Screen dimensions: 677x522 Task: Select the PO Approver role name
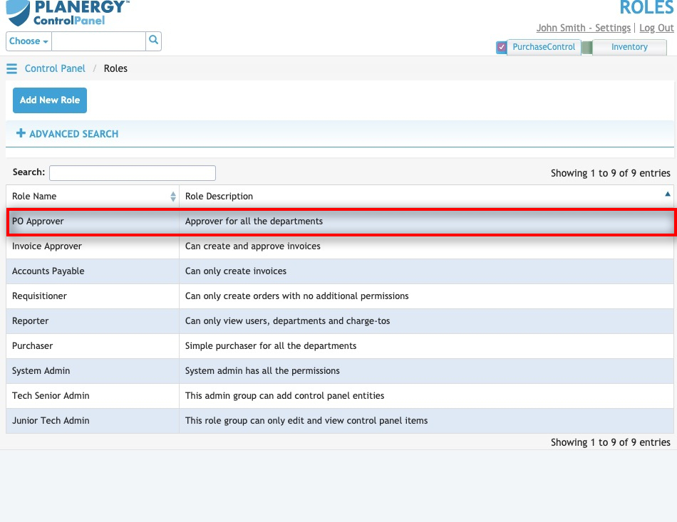(38, 221)
